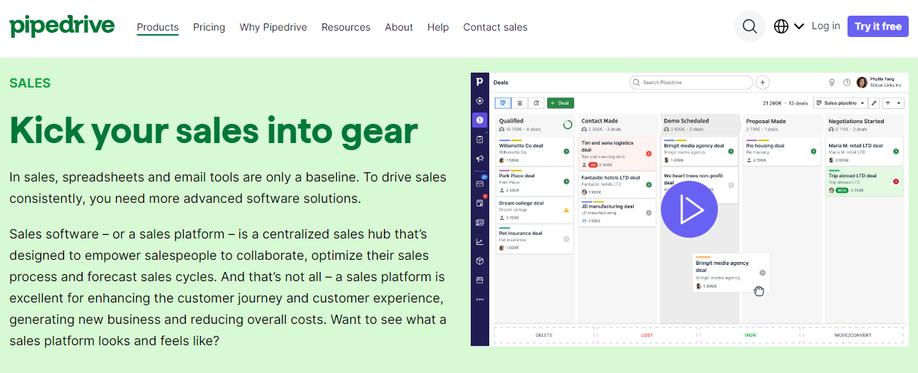Click the Kick your sales into gear heading

(x=214, y=131)
